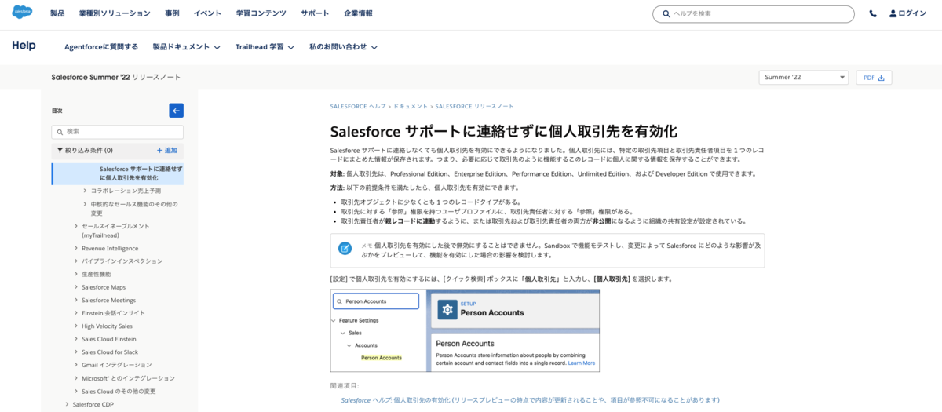Click Agentforceに質問する

[x=101, y=46]
